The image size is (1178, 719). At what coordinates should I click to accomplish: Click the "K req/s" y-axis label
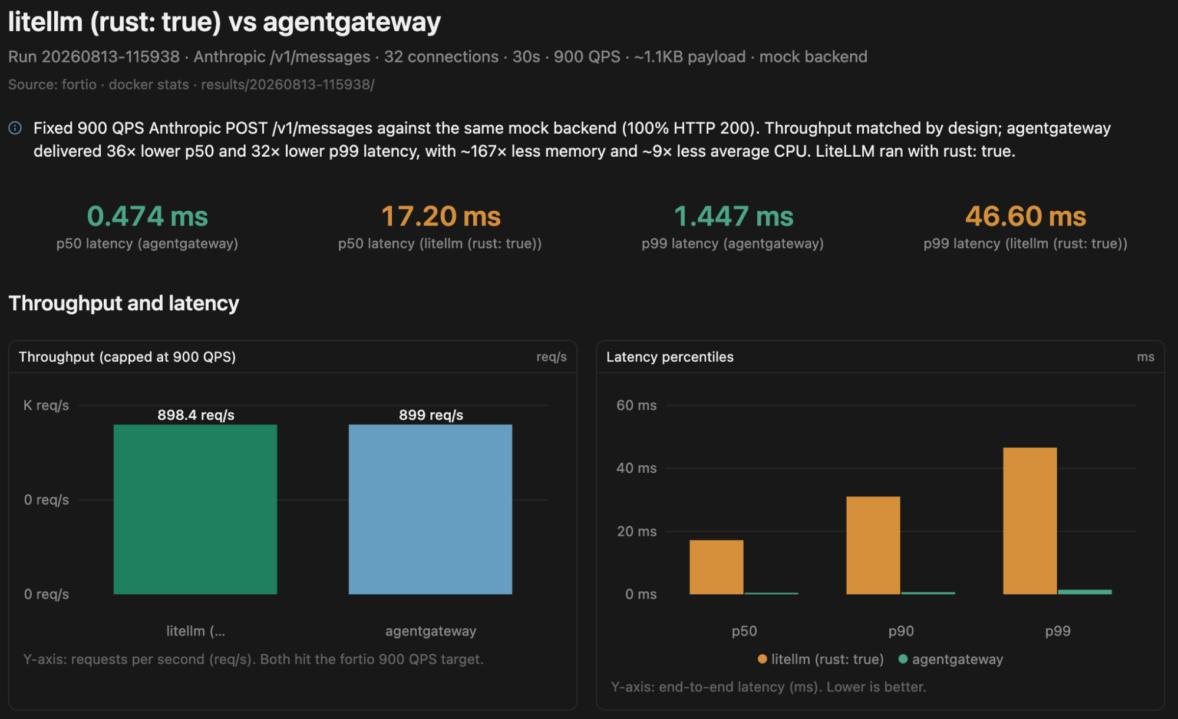pyautogui.click(x=46, y=405)
